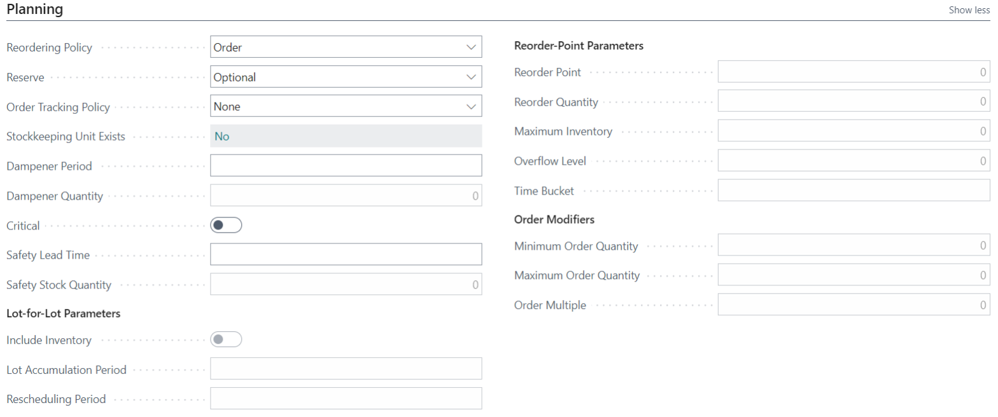Click the Show less link

click(969, 10)
